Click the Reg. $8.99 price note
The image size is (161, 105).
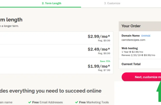pos(104,53)
